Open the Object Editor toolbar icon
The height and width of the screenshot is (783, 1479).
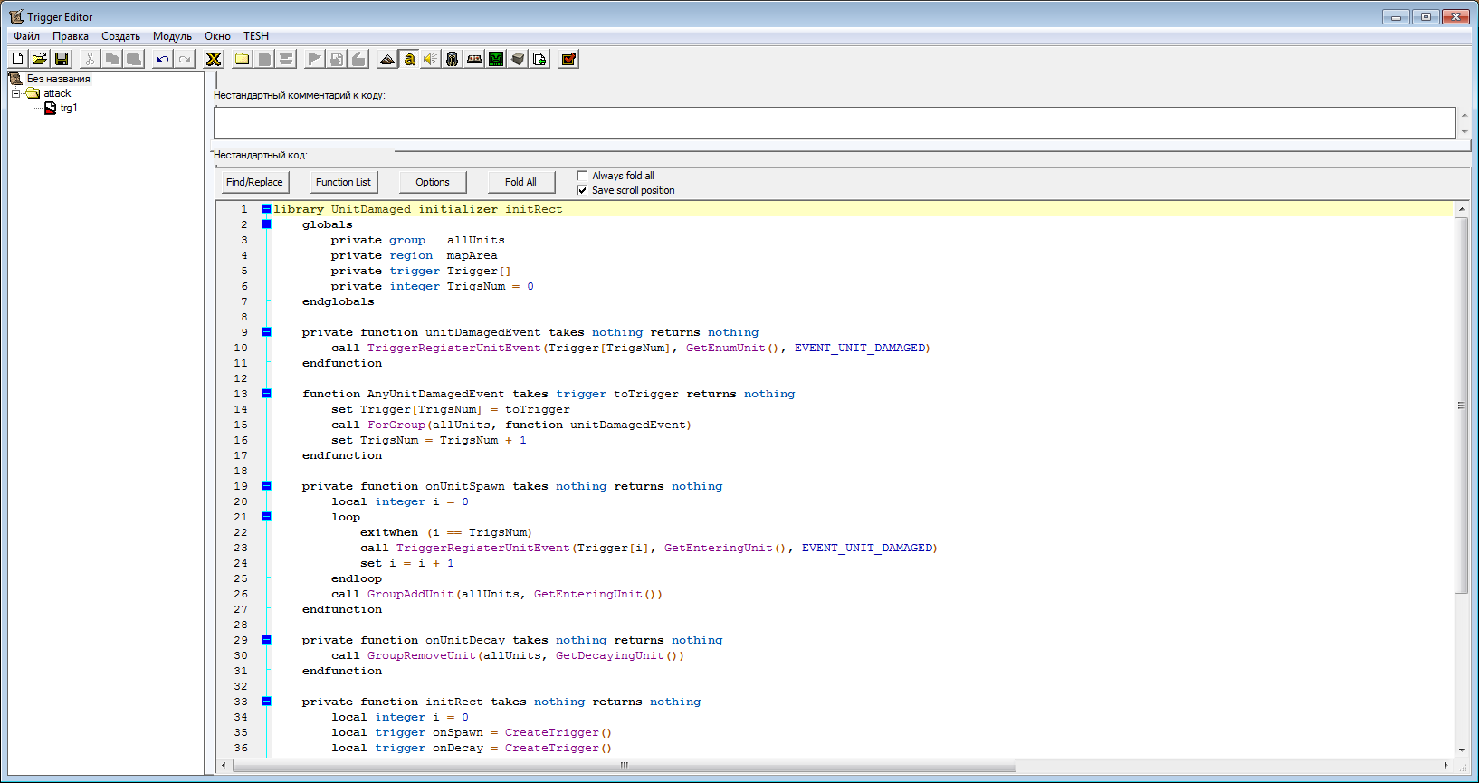453,59
